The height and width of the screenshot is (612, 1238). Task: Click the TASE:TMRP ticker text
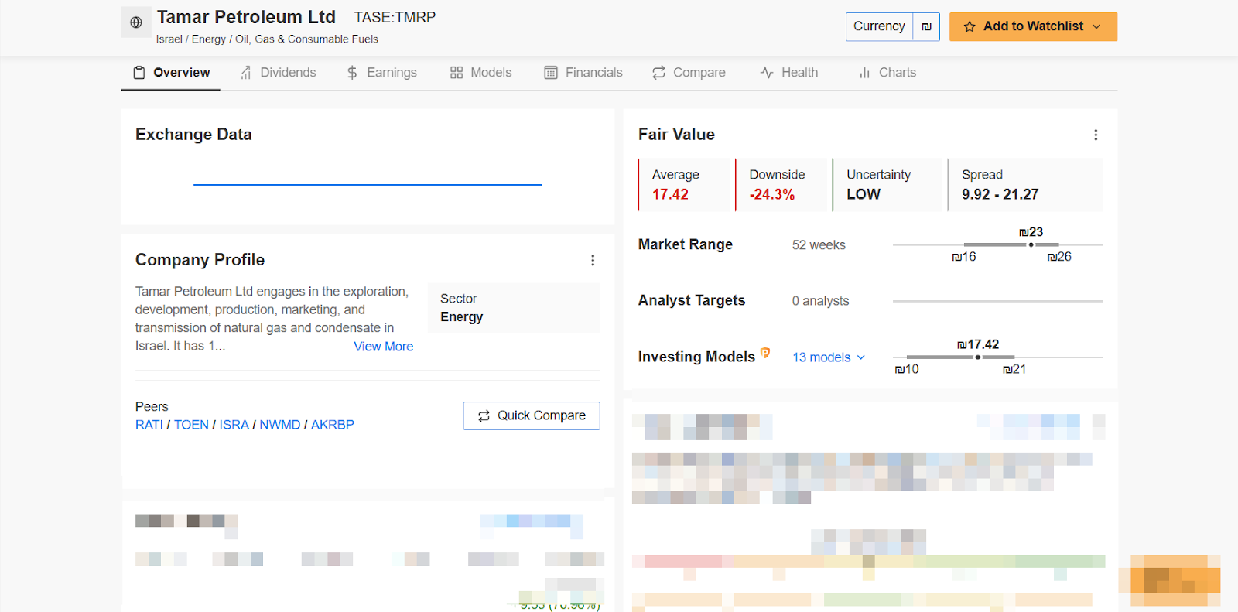pyautogui.click(x=395, y=17)
